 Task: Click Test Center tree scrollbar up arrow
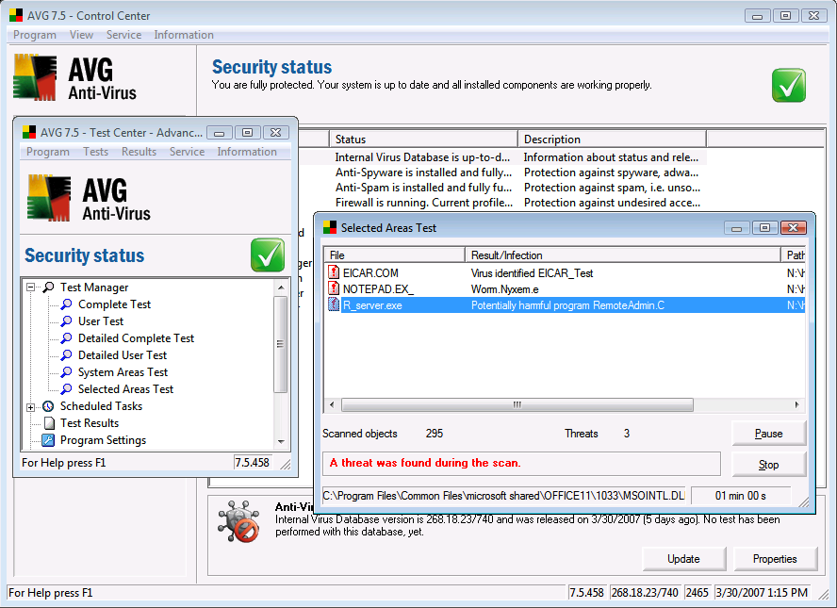[281, 288]
